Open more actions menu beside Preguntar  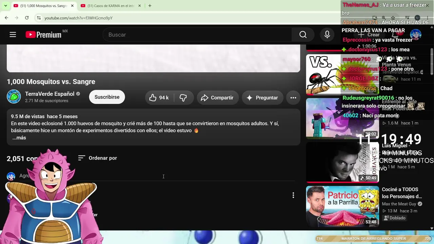293,98
